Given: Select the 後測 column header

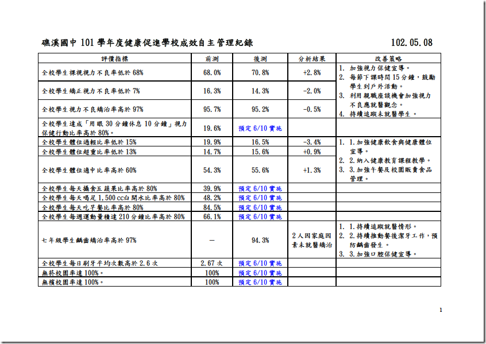Looking at the screenshot, I should 260,59.
